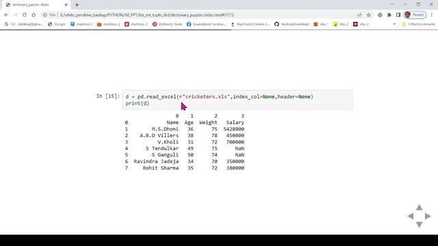
Task: Open the mattress_3 bookmark
Action: [136, 25]
